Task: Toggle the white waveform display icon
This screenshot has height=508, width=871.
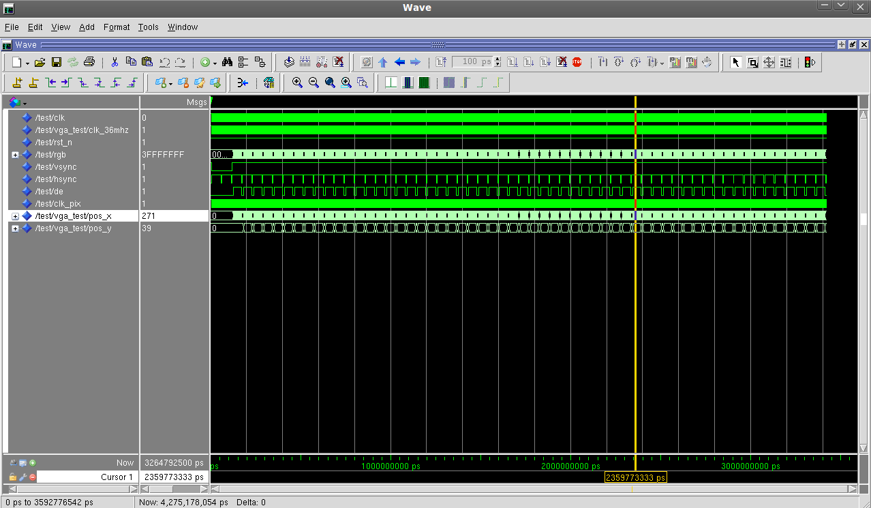Action: [x=391, y=83]
